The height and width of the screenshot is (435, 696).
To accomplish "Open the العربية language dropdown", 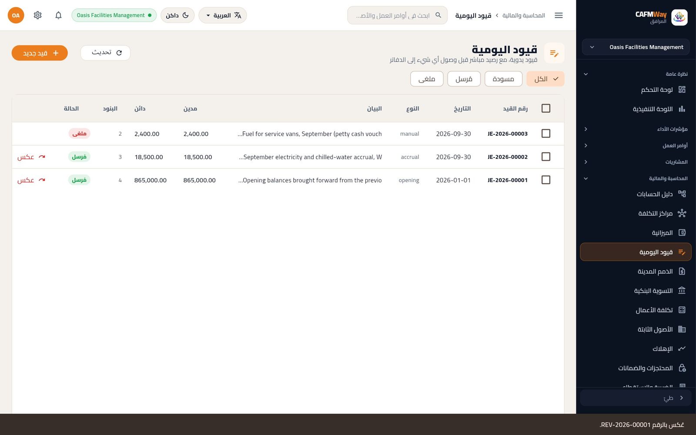I will pos(223,15).
